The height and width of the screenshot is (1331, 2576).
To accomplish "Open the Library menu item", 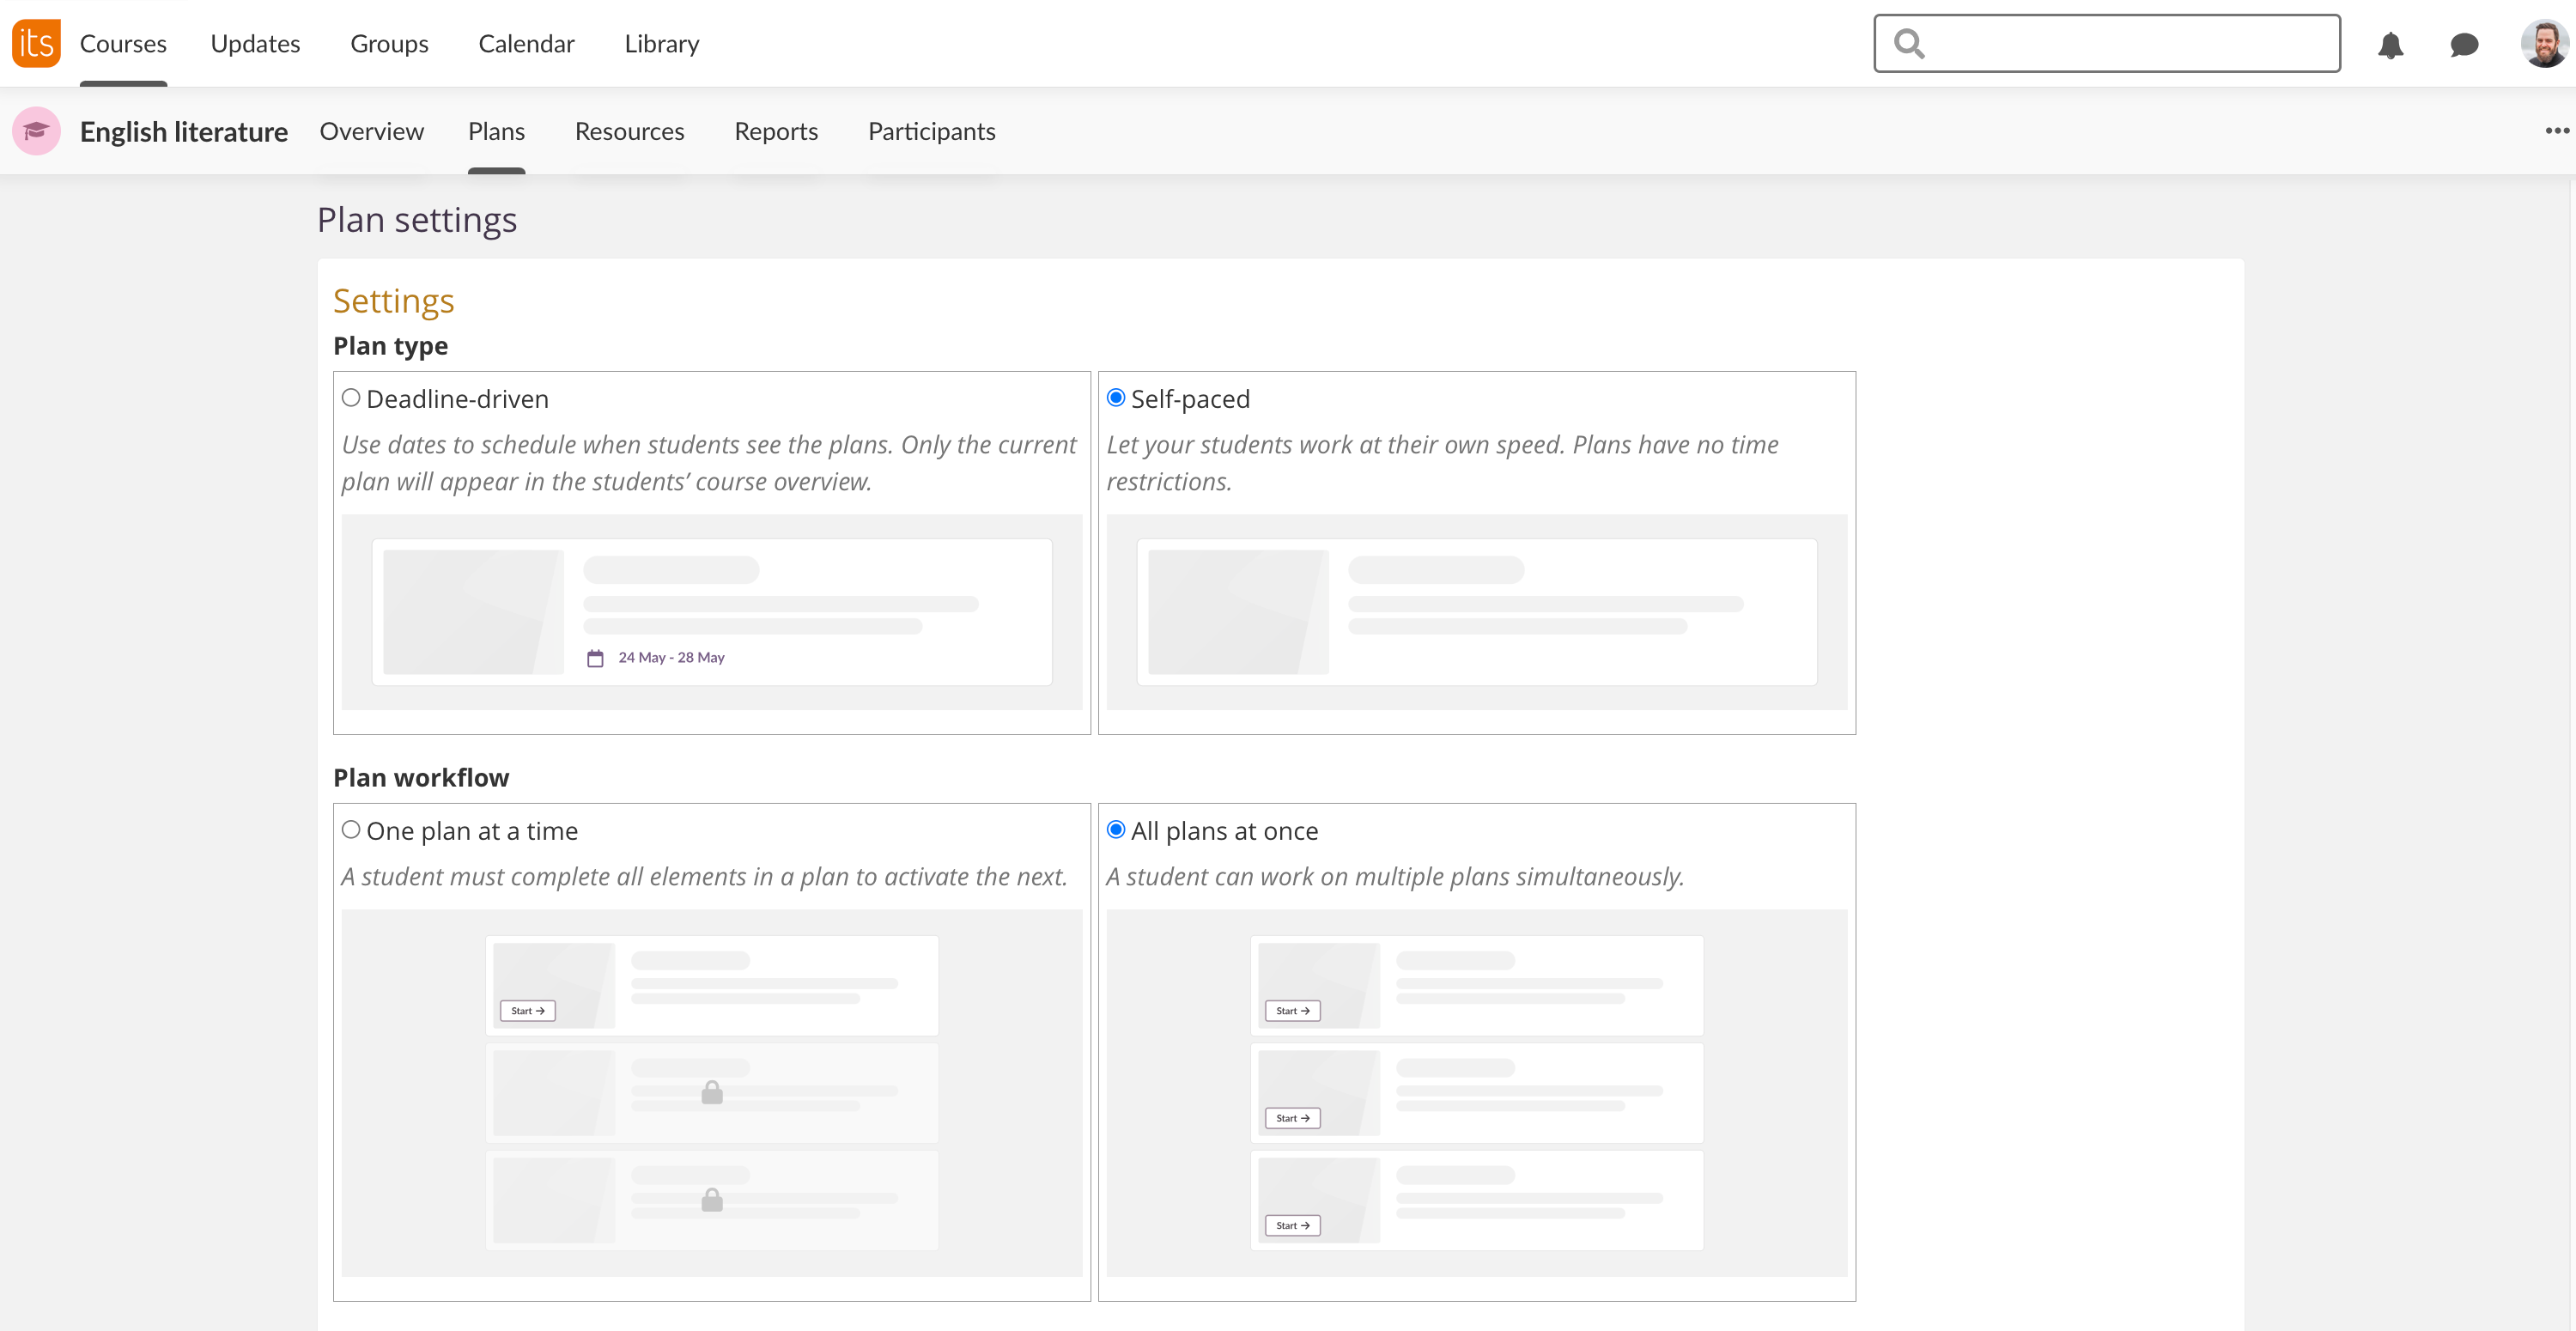I will pos(661,44).
